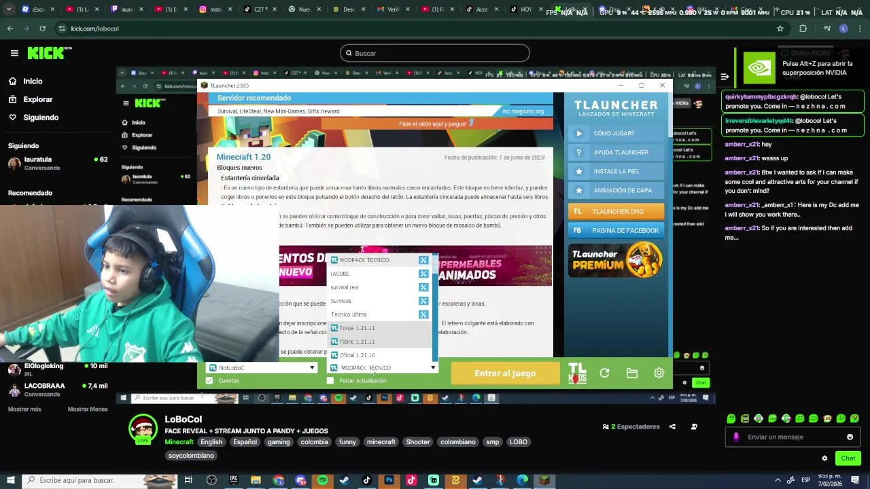Go to Inicio in Kick sidebar

[33, 81]
